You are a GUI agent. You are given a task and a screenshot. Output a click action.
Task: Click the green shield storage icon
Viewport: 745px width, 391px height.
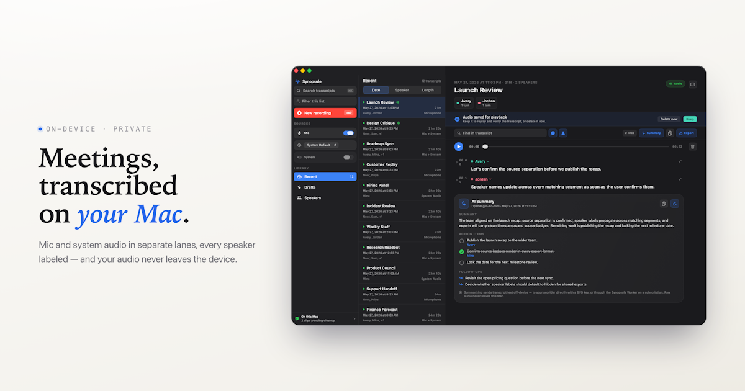tap(297, 318)
